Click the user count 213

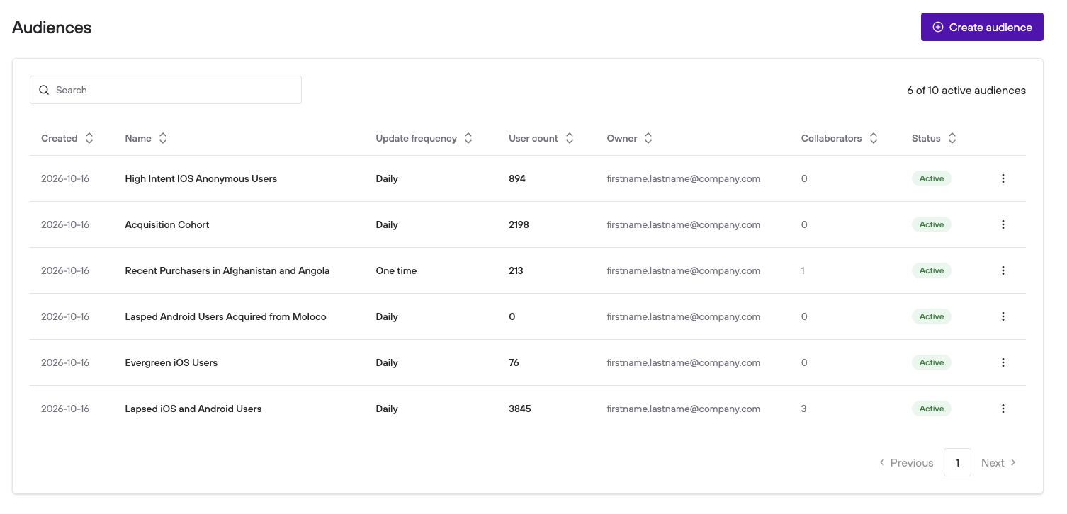[x=516, y=270]
